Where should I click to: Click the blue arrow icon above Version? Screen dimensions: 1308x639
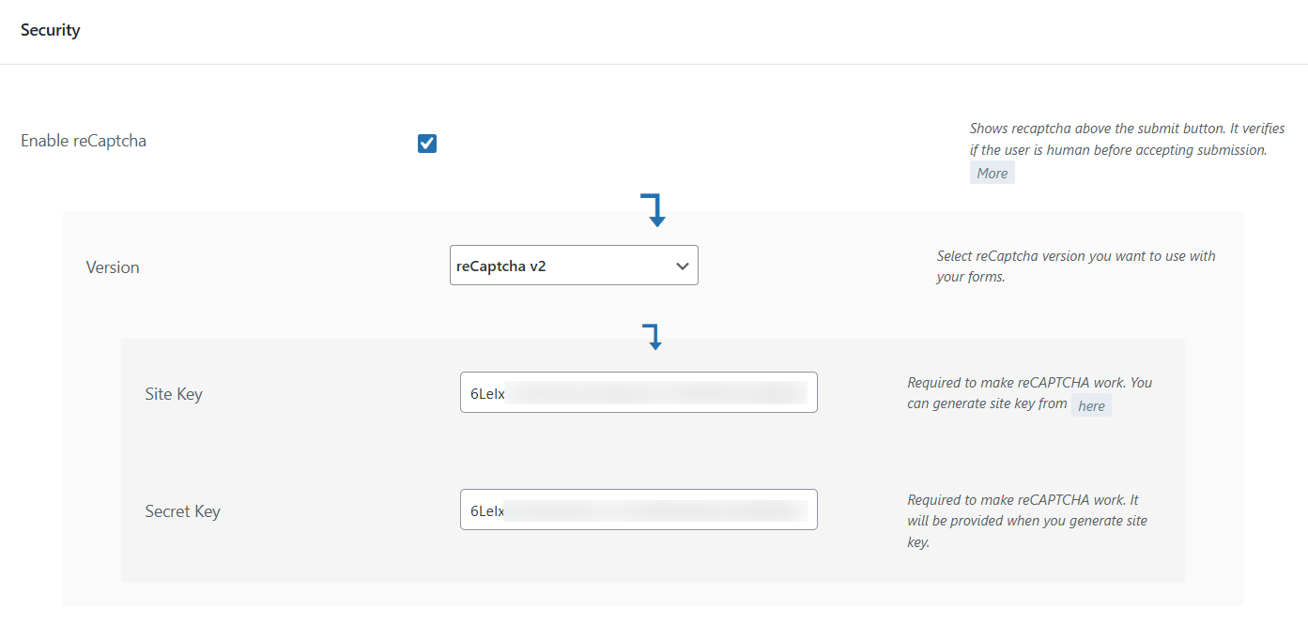tap(654, 209)
